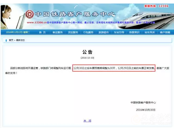Click the www.12306.cn URL text
The width and height of the screenshot is (174, 128).
pos(37,22)
